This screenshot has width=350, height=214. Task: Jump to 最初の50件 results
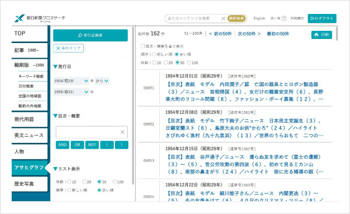tap(278, 34)
